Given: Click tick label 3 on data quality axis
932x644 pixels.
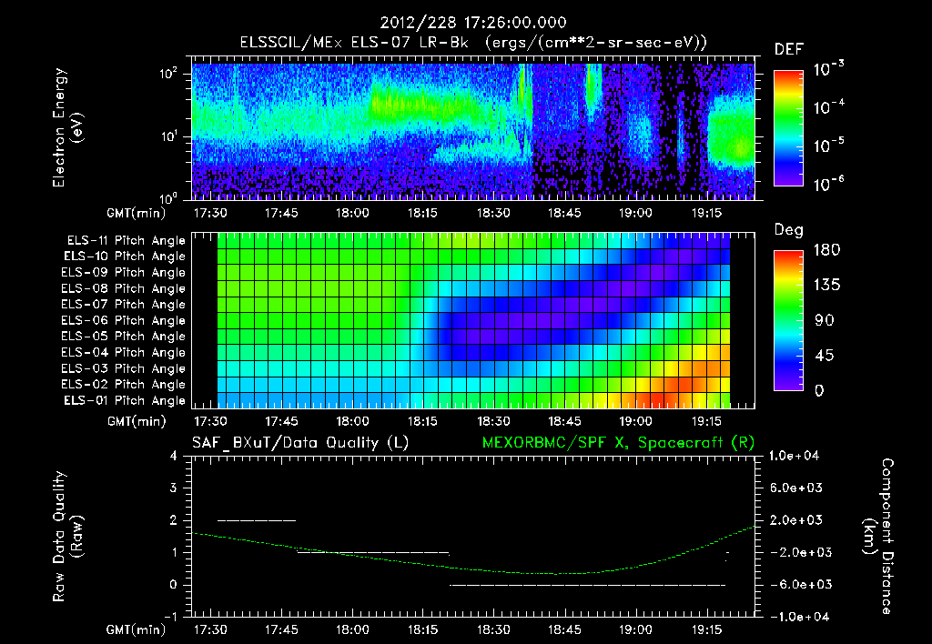Looking at the screenshot, I should pos(173,488).
